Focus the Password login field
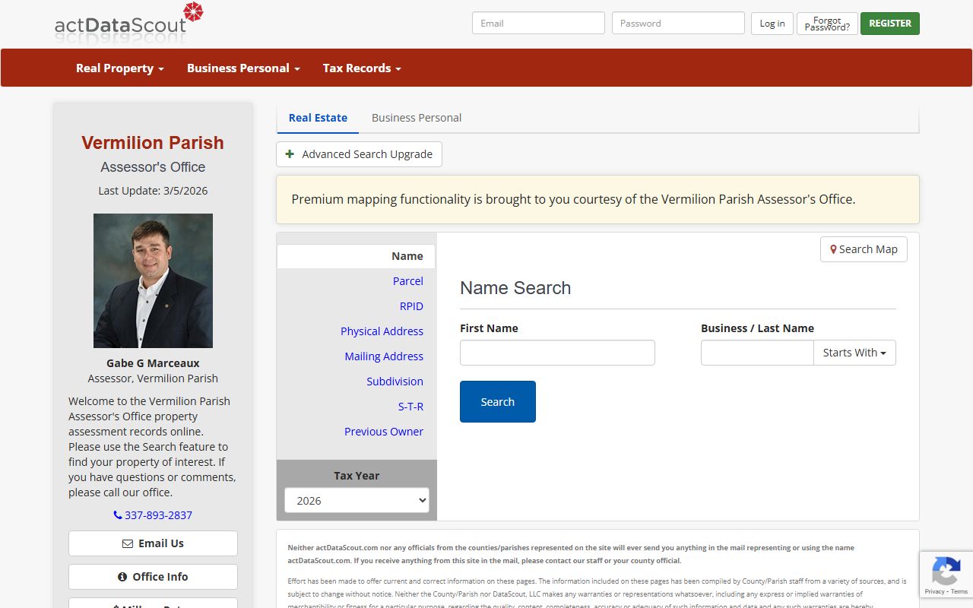Image resolution: width=973 pixels, height=608 pixels. tap(678, 23)
